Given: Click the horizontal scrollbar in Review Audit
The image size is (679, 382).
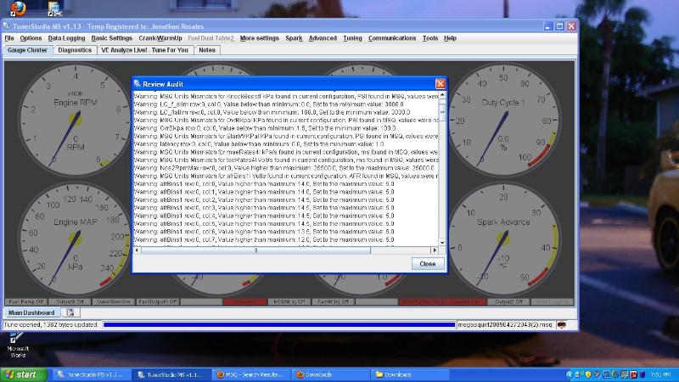Looking at the screenshot, I should pos(255,250).
